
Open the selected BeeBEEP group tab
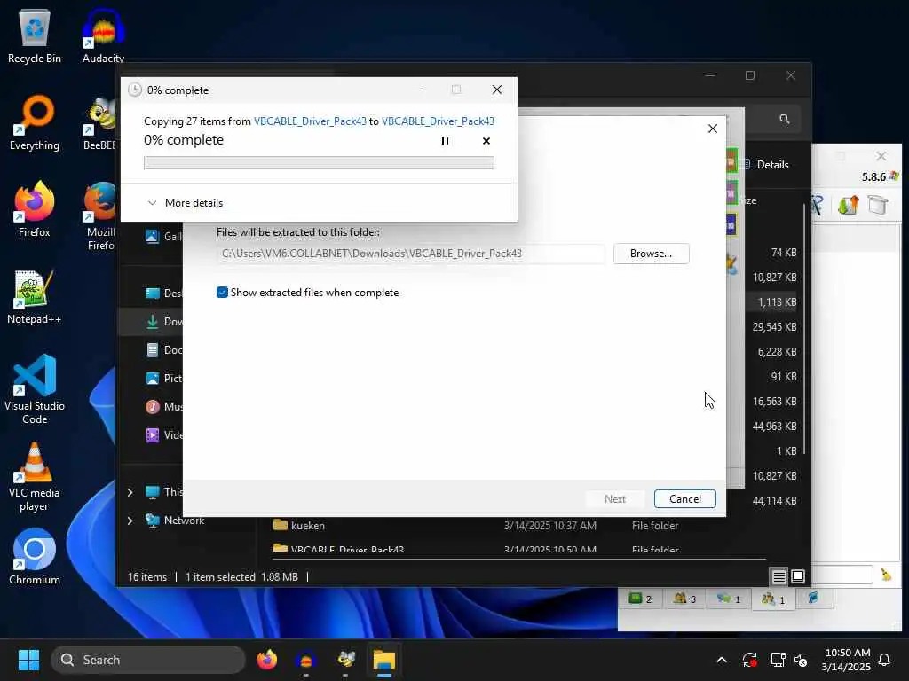pyautogui.click(x=773, y=599)
